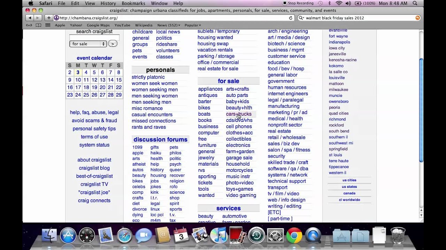Open Time Machine in the Dock

pyautogui.click(x=256, y=235)
